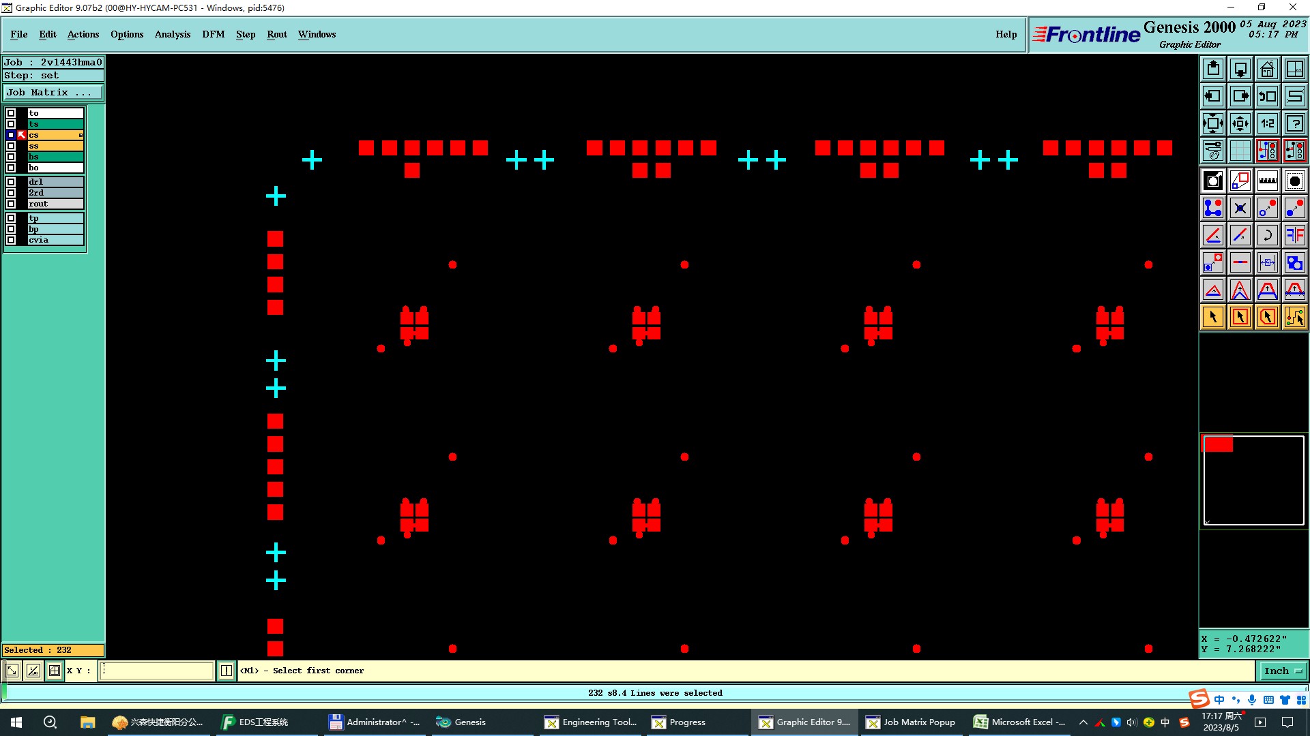Click the 'Selected : 232' status box
The image size is (1310, 736).
point(53,650)
